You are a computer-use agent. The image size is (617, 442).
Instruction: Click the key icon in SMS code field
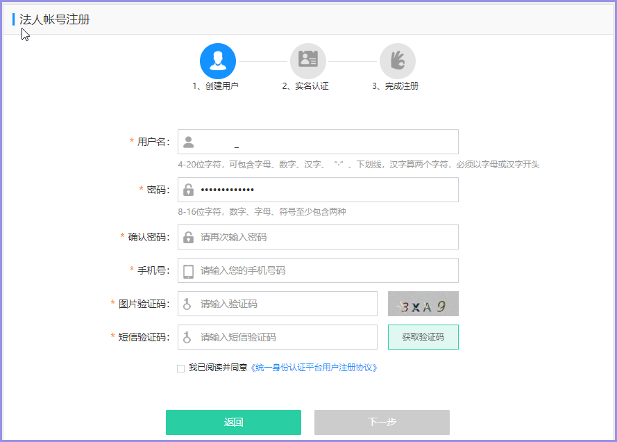pos(187,337)
